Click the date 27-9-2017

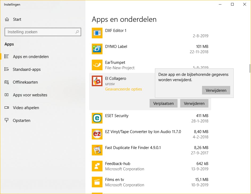(199, 153)
